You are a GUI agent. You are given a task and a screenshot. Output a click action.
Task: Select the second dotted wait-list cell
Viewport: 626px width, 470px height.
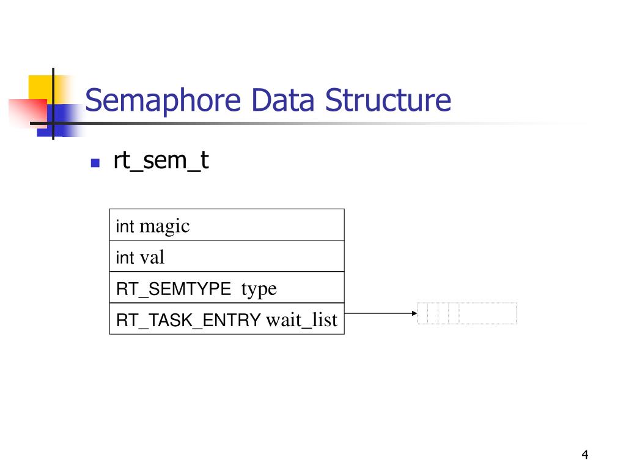433,313
